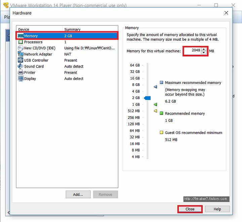Click the '32 GB' slider label
Screen dimensions: 242x222
[x=135, y=72]
